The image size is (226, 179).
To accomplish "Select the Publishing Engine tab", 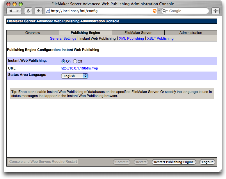I will pyautogui.click(x=85, y=32).
